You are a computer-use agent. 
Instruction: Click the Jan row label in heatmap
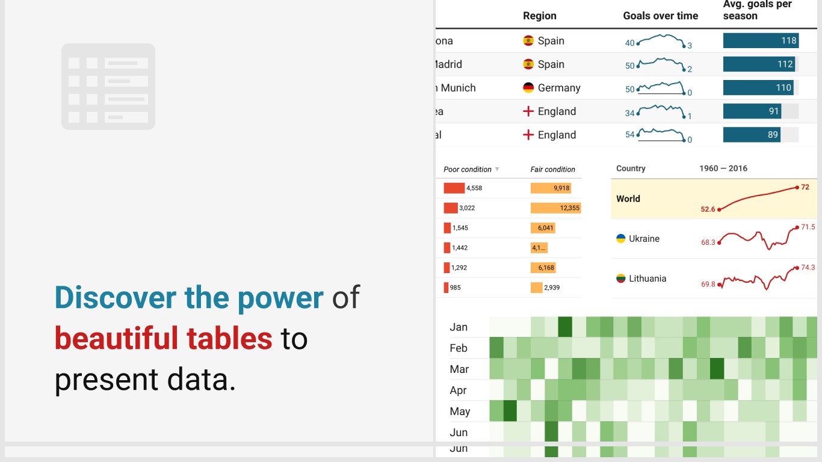click(459, 327)
